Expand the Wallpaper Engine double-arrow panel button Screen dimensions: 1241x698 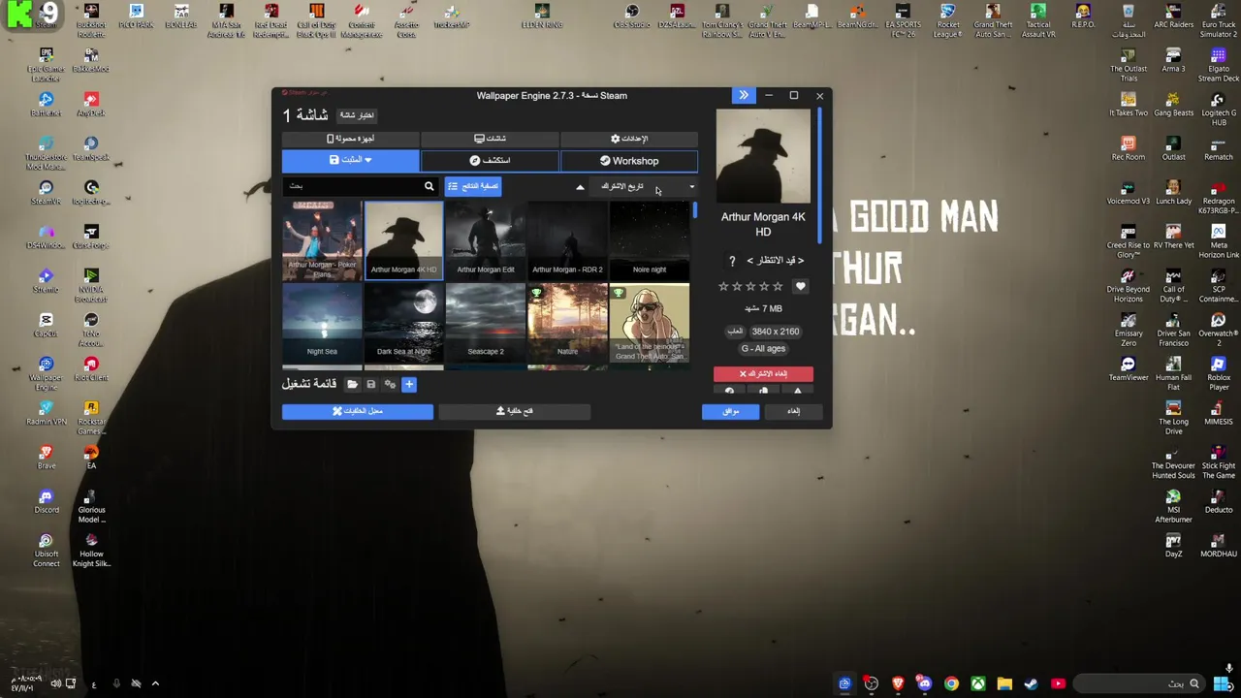(744, 95)
